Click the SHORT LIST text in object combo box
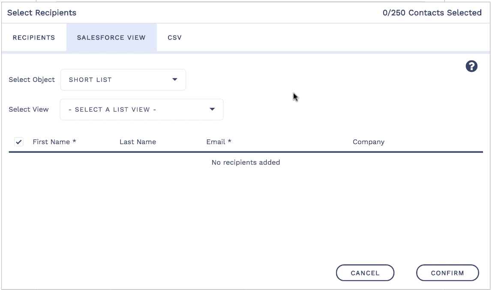 click(90, 80)
